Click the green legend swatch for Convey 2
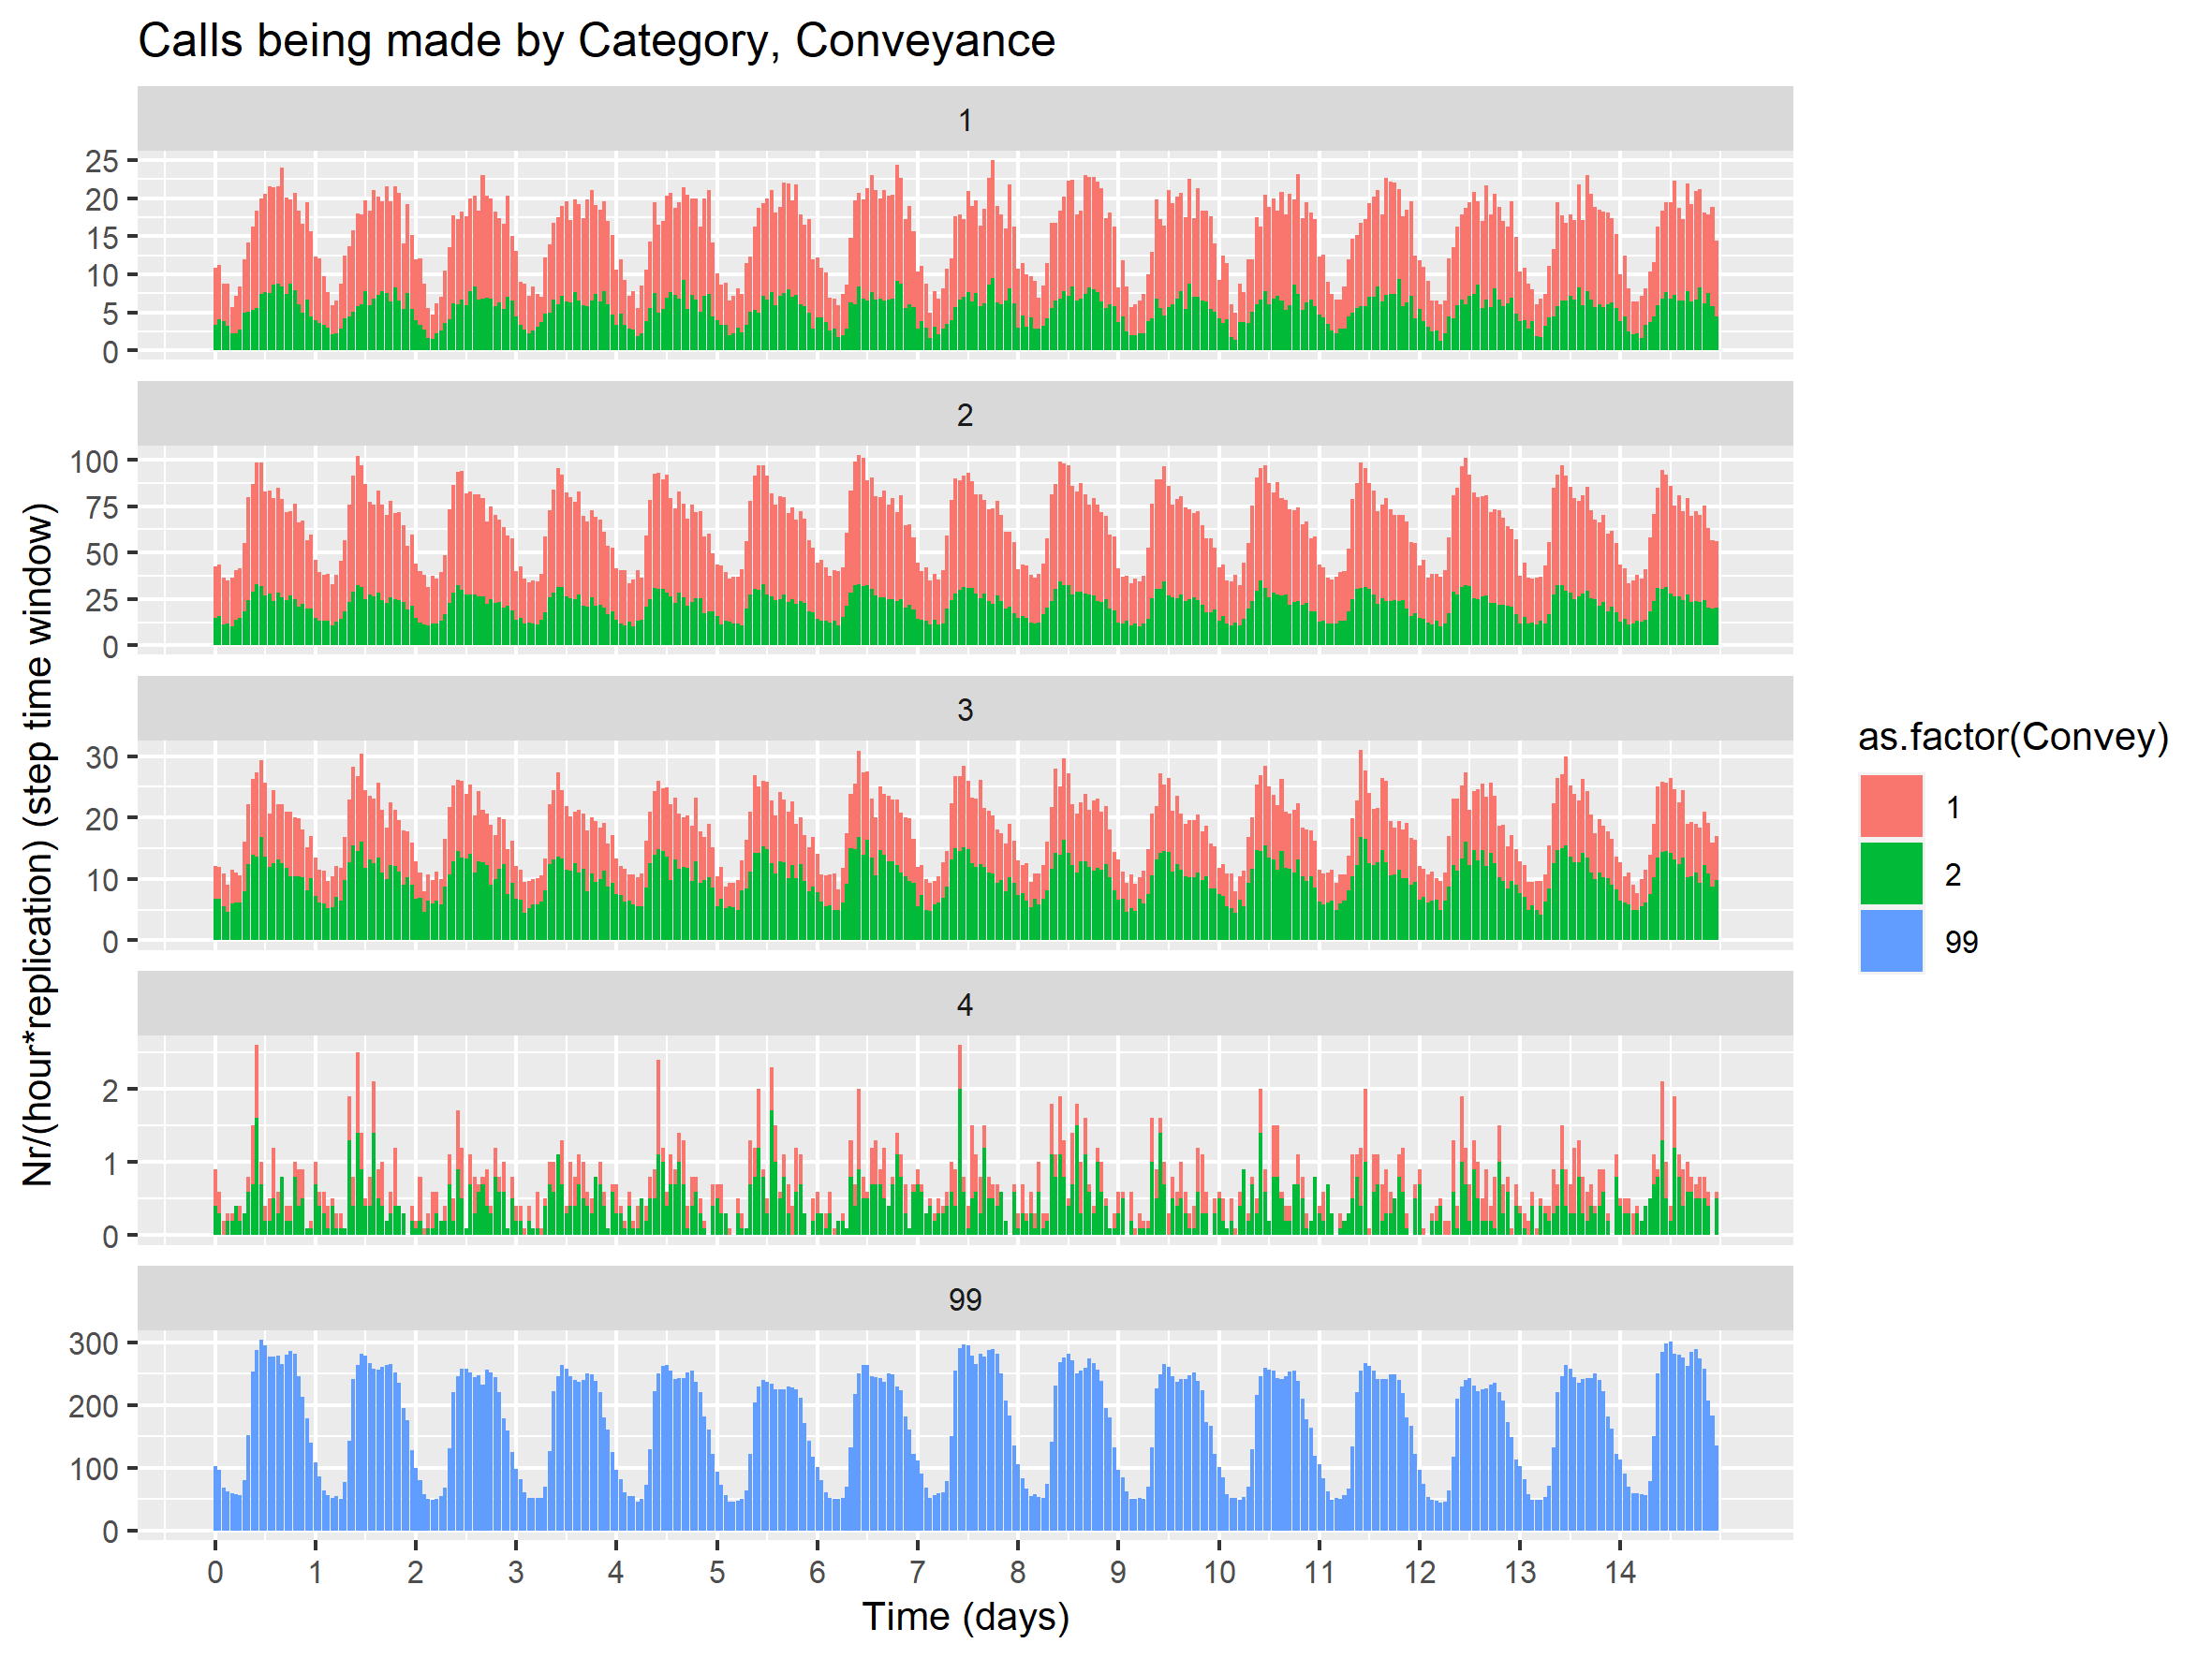 1890,873
